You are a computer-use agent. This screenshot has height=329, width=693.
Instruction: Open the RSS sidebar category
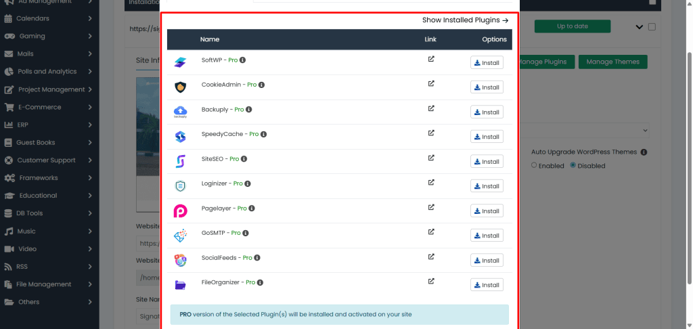[x=48, y=267]
